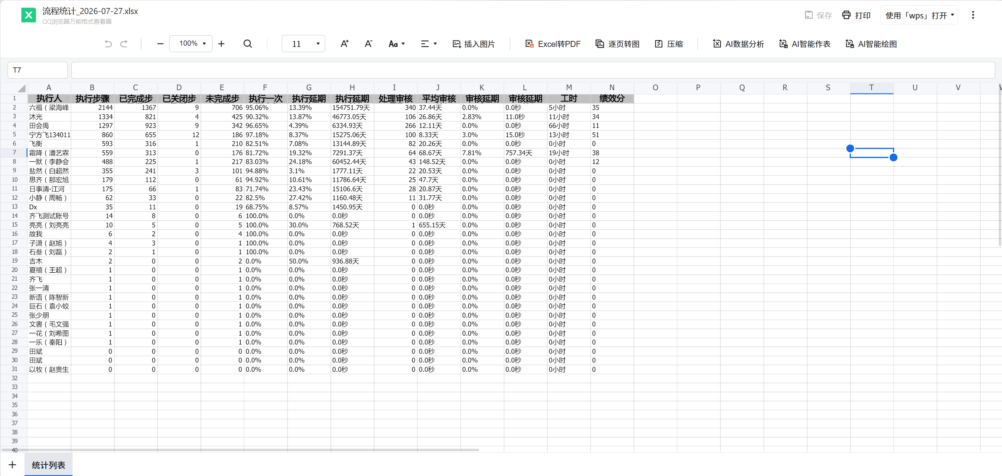Open AI智能绘图 tool
Screen dimensions: 1002x476
[871, 44]
